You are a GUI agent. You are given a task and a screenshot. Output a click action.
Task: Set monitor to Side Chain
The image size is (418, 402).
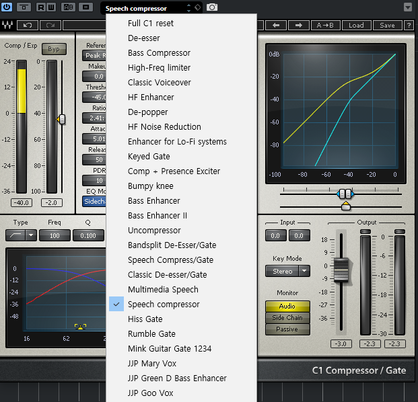tap(287, 318)
